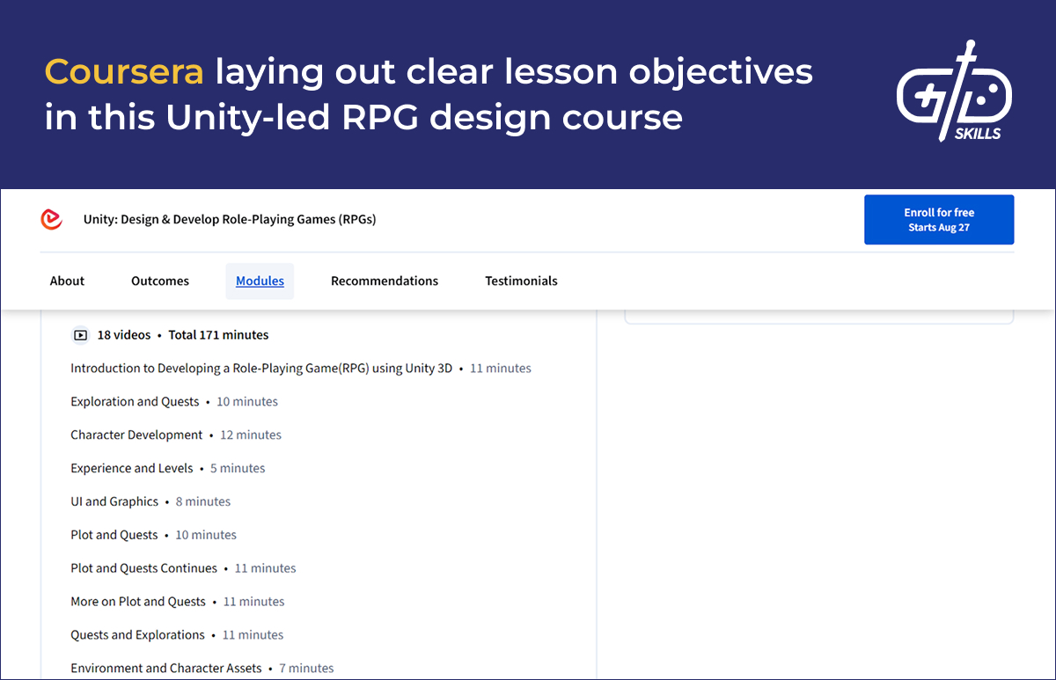The image size is (1056, 680).
Task: Click '18 videos' summary text
Action: coord(123,335)
